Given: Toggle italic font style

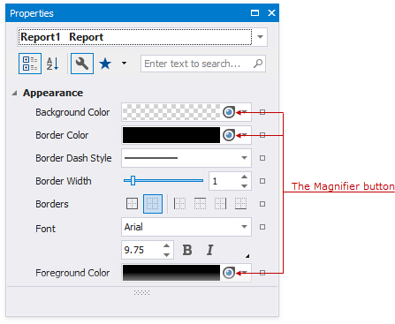Looking at the screenshot, I should pos(209,250).
